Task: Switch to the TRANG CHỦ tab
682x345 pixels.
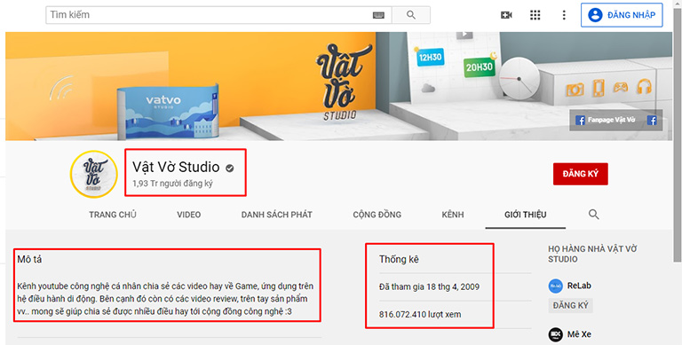Action: (113, 215)
